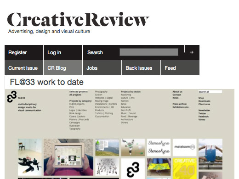
Task: Select the 'Products' category
Action: [99, 110]
